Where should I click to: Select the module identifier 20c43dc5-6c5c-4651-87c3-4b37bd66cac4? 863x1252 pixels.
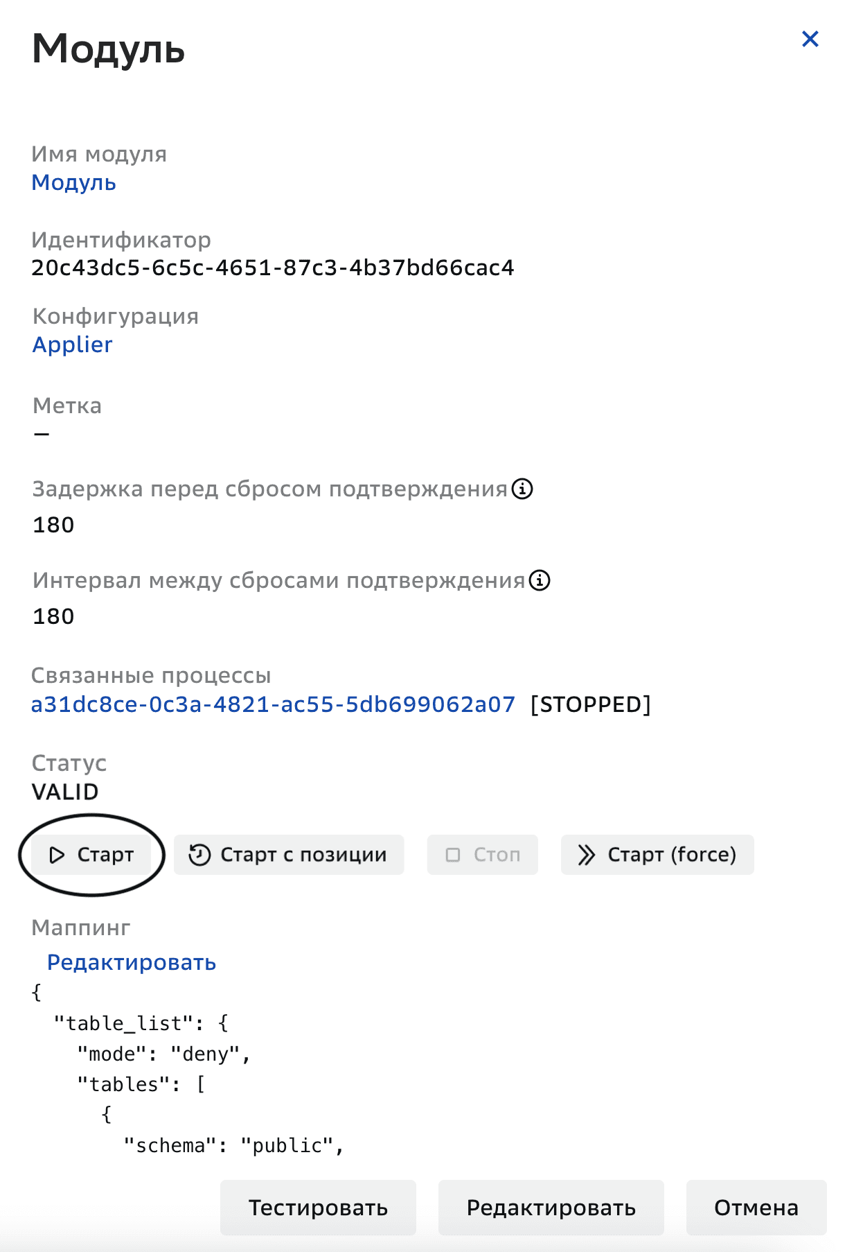point(273,266)
